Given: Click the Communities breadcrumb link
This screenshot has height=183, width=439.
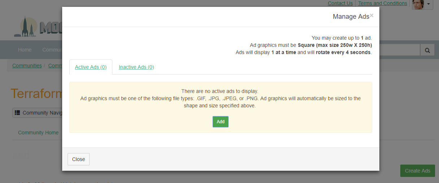Looking at the screenshot, I should pos(27,66).
